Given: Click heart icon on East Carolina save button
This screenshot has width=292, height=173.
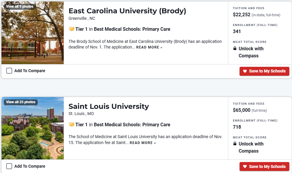Looking at the screenshot, I should point(245,71).
